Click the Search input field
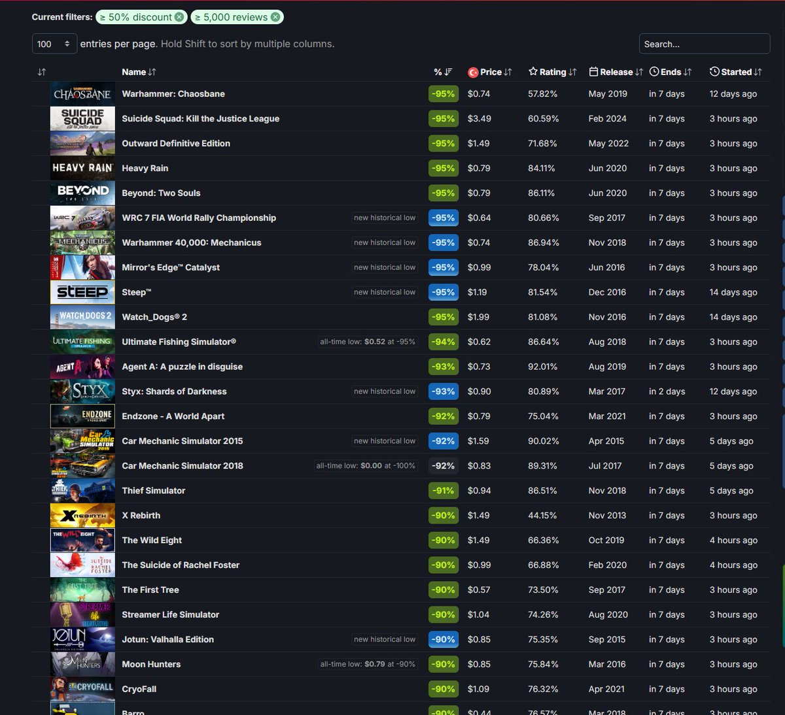 click(x=704, y=44)
